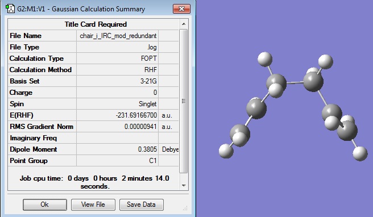Click the window resize grip corner
This screenshot has width=373, height=217.
coord(185,208)
